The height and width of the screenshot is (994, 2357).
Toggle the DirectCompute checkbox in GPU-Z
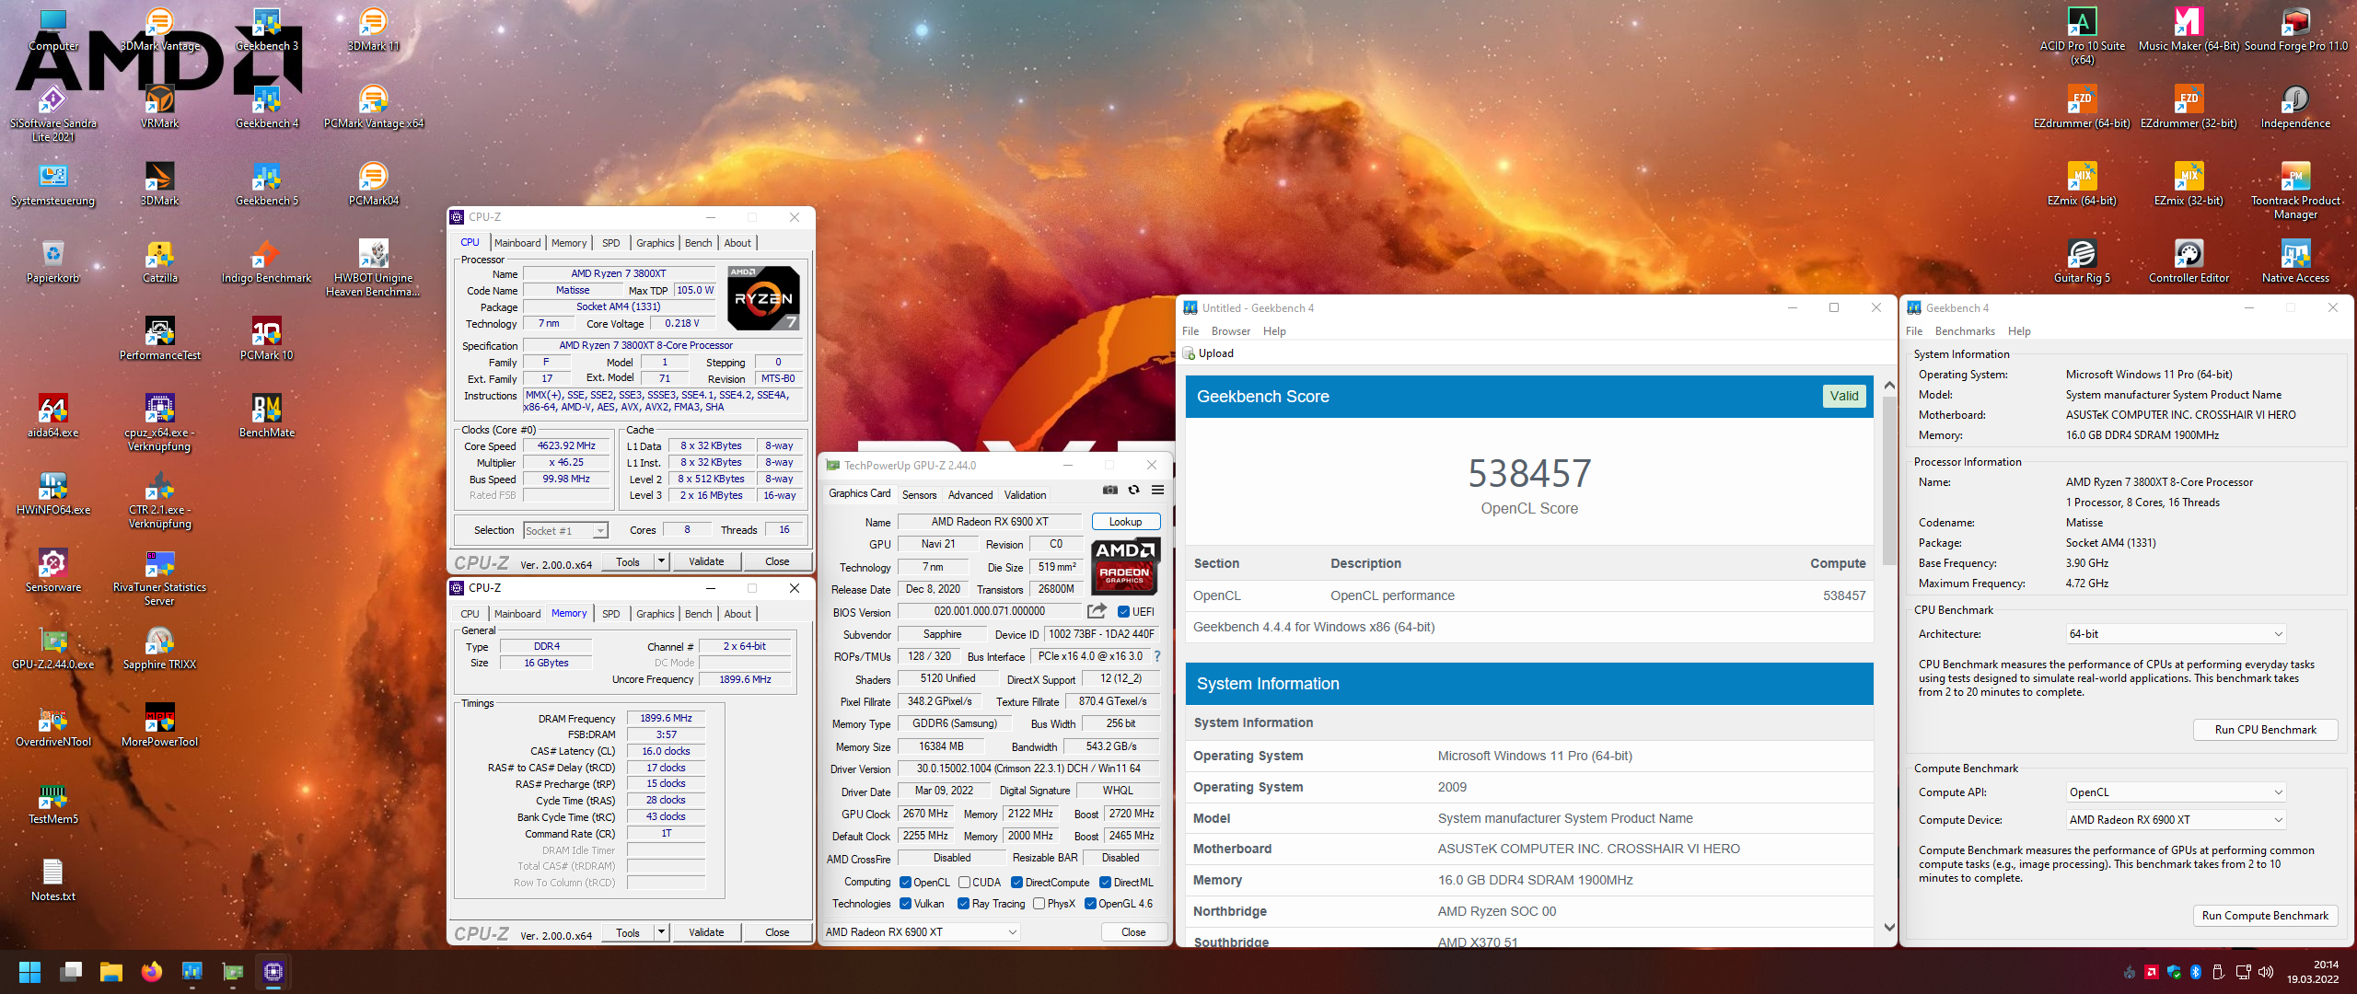click(x=1017, y=883)
